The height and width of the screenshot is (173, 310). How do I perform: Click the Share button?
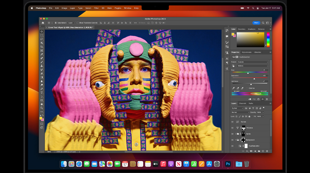[256, 23]
